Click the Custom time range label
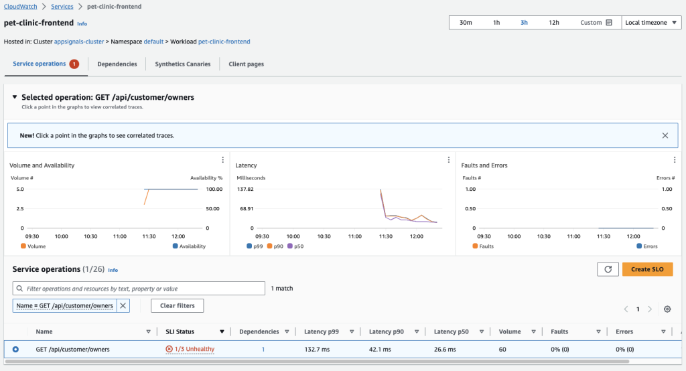Image resolution: width=686 pixels, height=371 pixels. pos(591,22)
